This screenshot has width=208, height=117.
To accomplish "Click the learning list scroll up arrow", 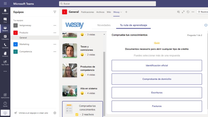I will 104,34.
